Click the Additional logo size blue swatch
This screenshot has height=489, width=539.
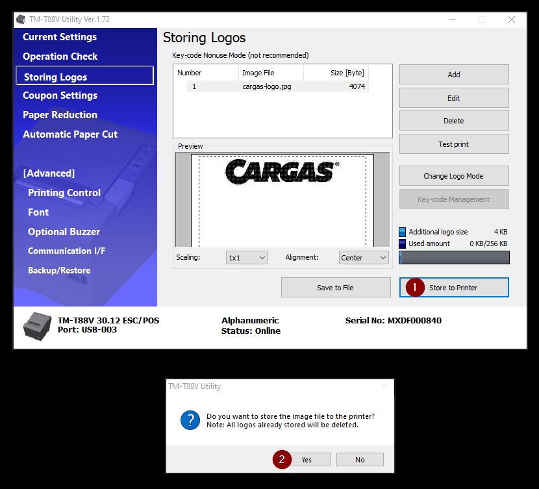click(x=402, y=232)
